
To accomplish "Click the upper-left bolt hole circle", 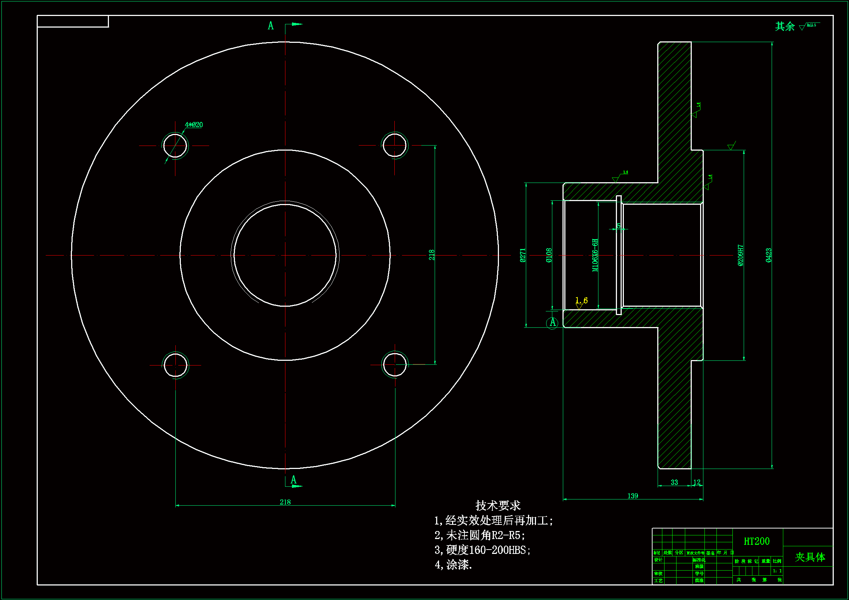I will pos(175,146).
